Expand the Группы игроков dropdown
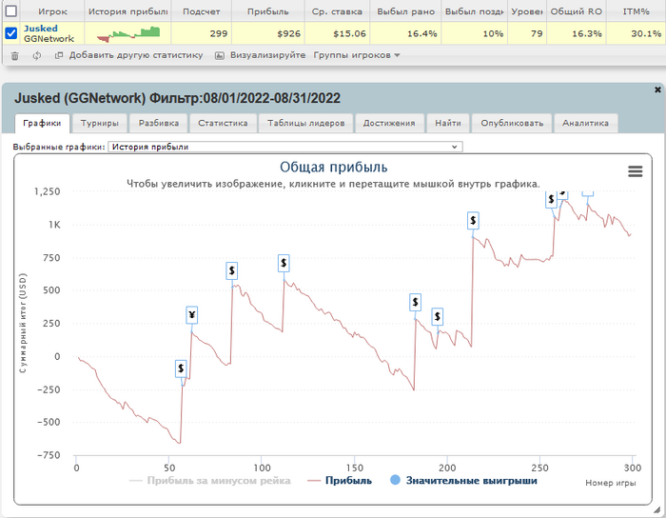This screenshot has width=666, height=518. pyautogui.click(x=357, y=55)
